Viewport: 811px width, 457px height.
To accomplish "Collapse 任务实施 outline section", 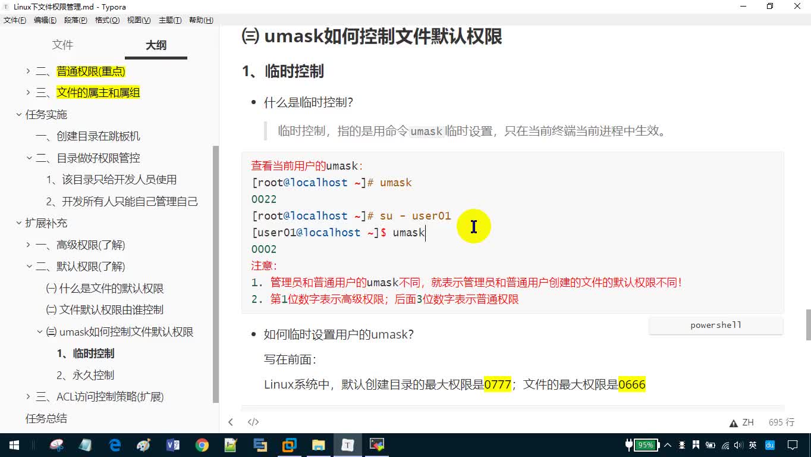I will coord(19,115).
